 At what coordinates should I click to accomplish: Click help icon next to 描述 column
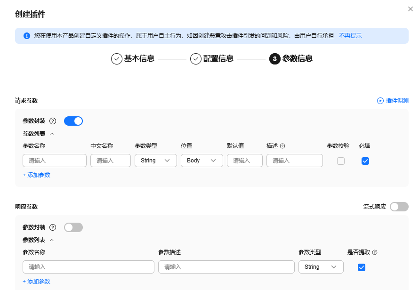[x=282, y=146]
